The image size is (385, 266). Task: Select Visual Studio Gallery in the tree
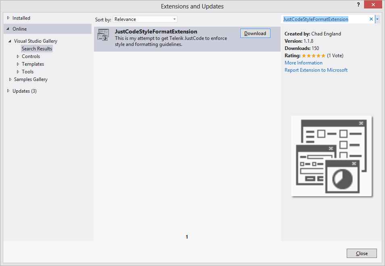(x=35, y=41)
